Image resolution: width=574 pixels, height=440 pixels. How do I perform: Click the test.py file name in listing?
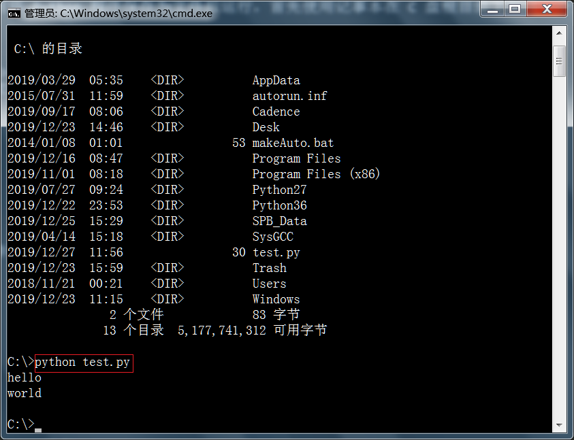pyautogui.click(x=276, y=252)
